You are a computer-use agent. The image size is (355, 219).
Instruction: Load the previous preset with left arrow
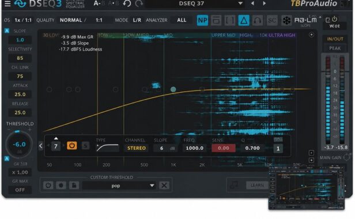coord(252,3)
